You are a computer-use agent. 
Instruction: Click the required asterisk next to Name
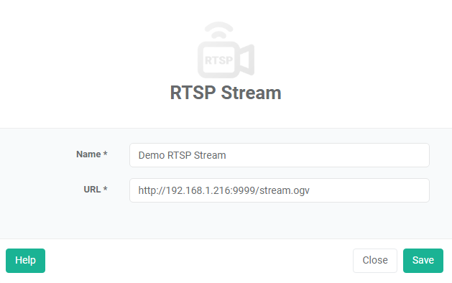(x=105, y=153)
